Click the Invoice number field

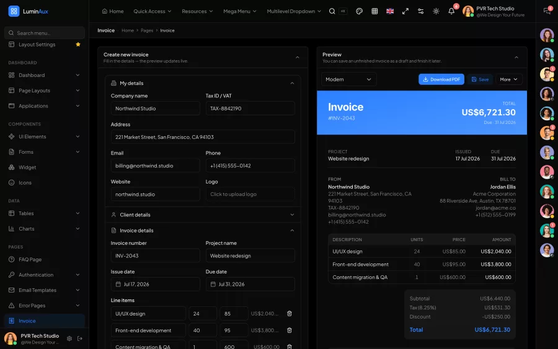click(155, 256)
